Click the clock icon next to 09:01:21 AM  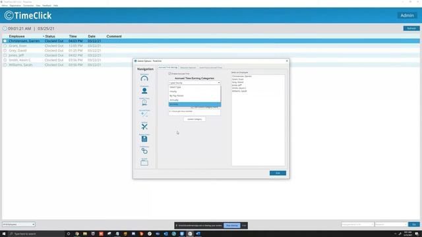(5, 28)
